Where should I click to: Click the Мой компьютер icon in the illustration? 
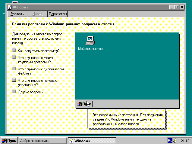coord(90,40)
